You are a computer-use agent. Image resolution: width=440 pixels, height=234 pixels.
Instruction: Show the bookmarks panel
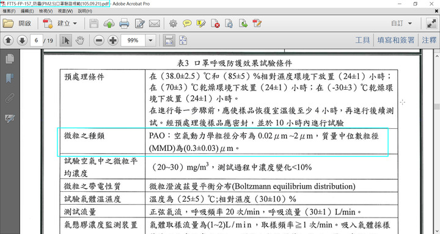point(10,78)
